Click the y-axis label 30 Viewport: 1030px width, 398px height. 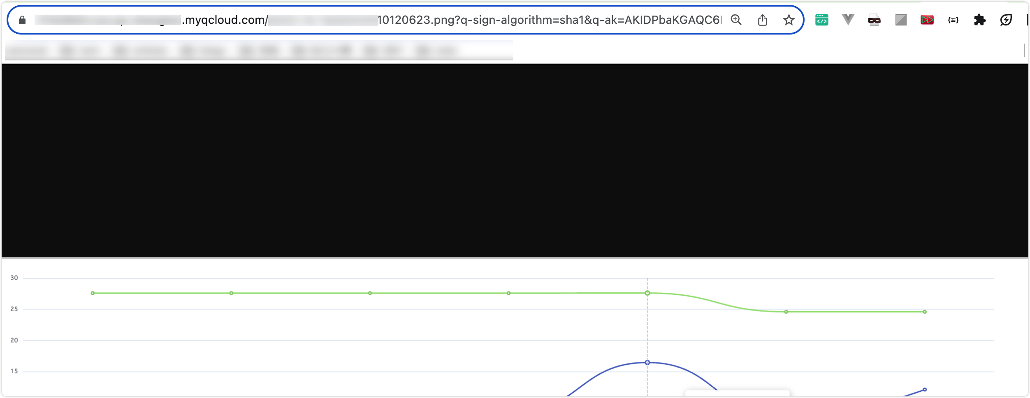pyautogui.click(x=14, y=278)
